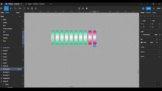Screen dimensions: 162x91
Task: Select the Move tool
Action: pyautogui.click(x=6, y=8)
